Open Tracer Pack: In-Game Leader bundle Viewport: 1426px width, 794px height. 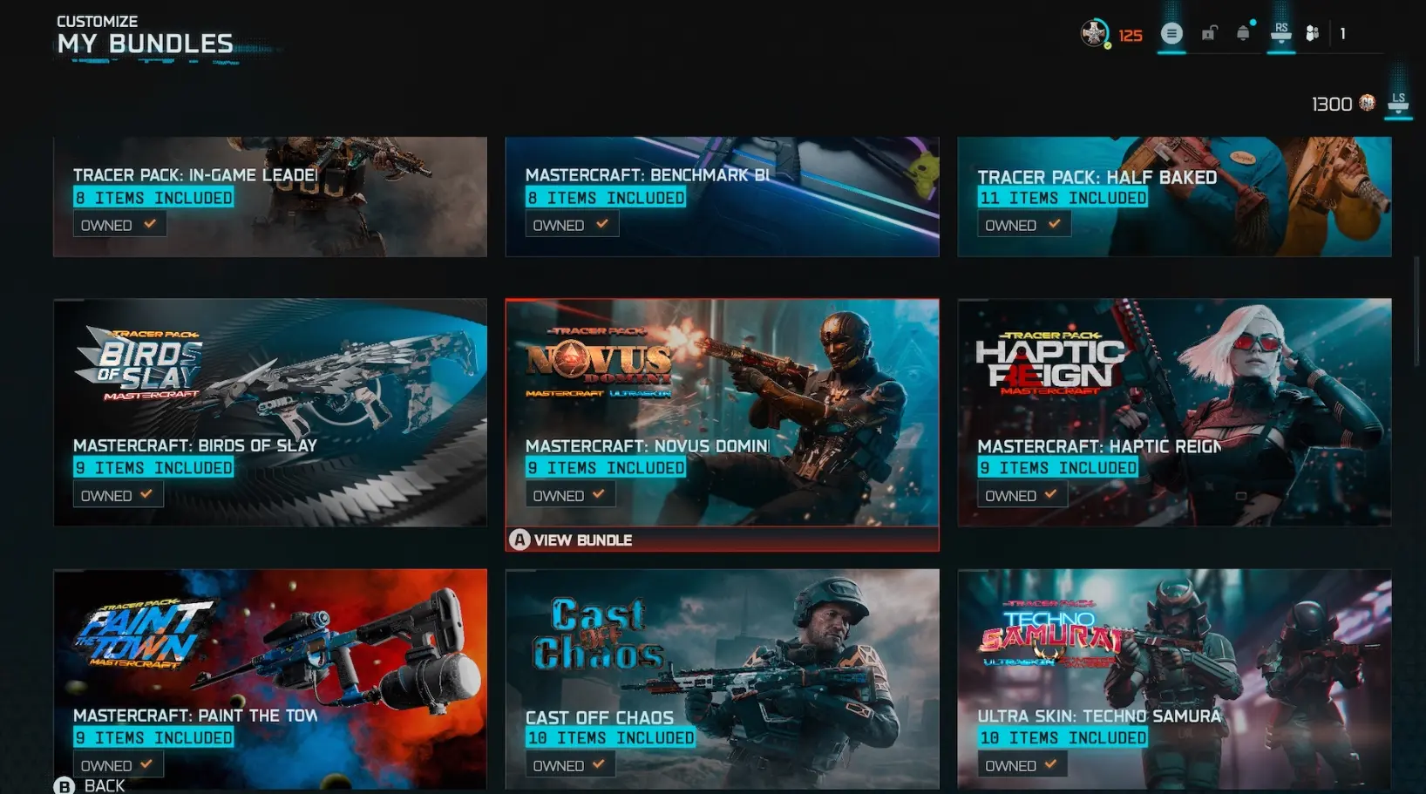pyautogui.click(x=270, y=196)
